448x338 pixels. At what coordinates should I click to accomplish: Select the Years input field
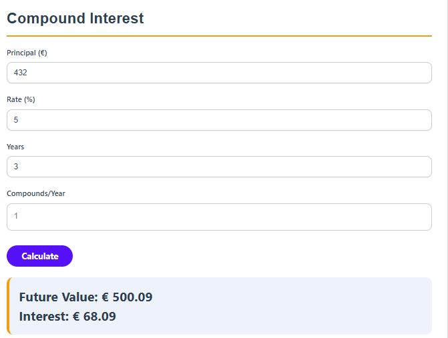tap(219, 167)
